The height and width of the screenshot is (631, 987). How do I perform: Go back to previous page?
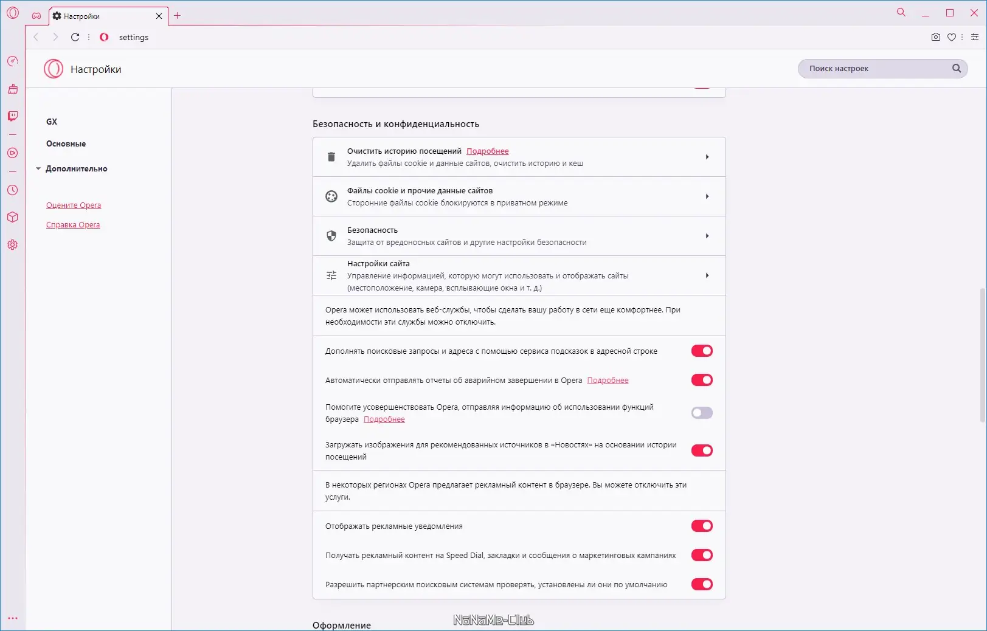pos(36,37)
